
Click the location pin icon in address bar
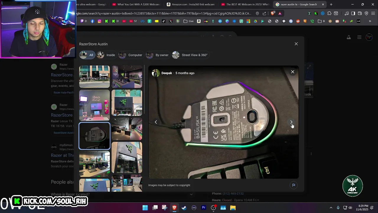click(257, 13)
